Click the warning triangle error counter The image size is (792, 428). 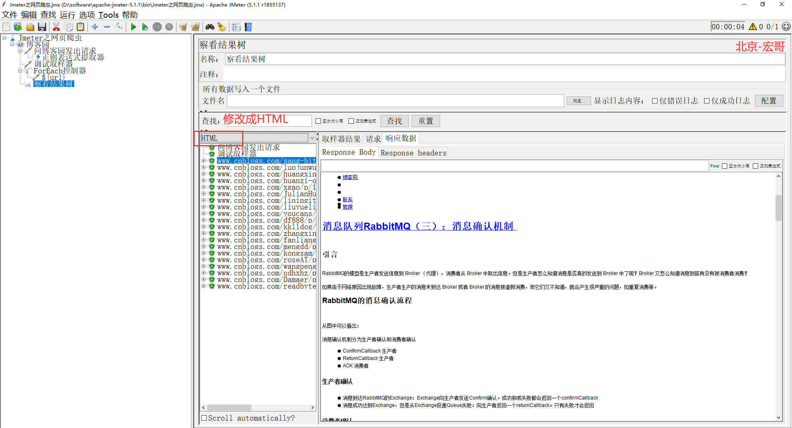click(753, 27)
